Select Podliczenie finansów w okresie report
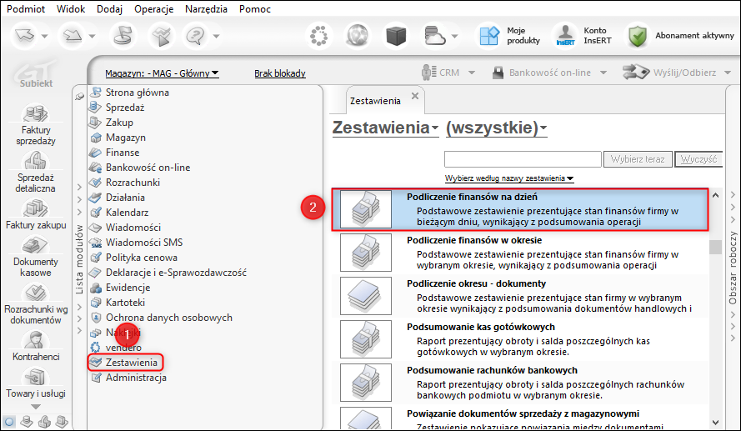741x431 pixels. point(520,253)
